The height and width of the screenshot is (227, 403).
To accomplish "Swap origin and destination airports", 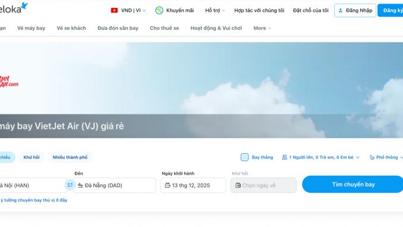I will [x=70, y=185].
